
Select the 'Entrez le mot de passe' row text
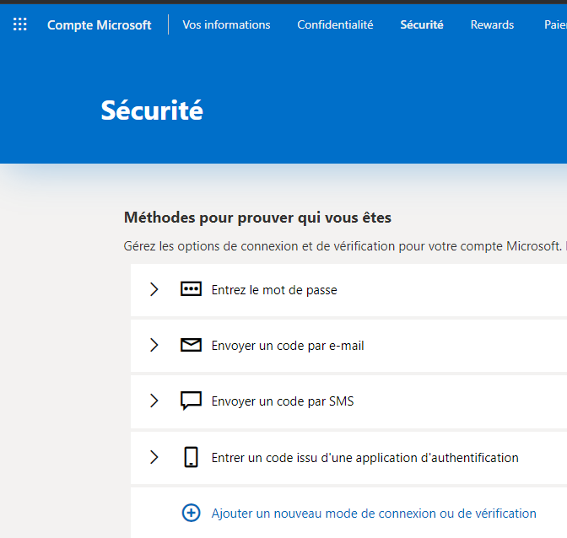pyautogui.click(x=274, y=289)
